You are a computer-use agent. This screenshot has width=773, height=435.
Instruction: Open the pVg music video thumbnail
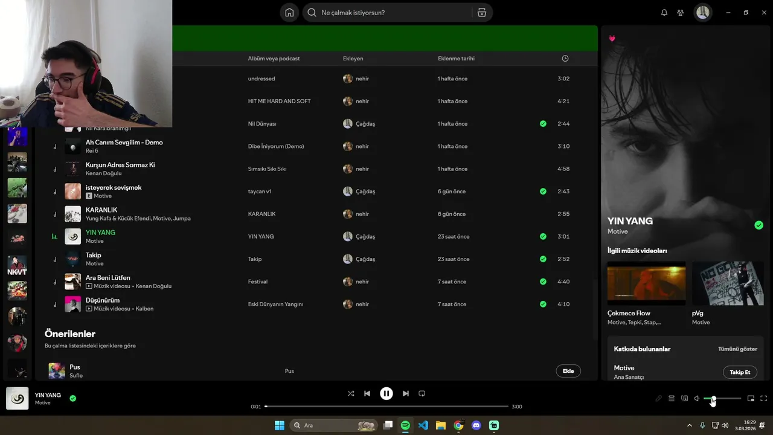coord(728,283)
